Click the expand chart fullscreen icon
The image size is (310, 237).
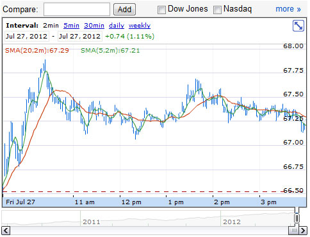tap(298, 26)
